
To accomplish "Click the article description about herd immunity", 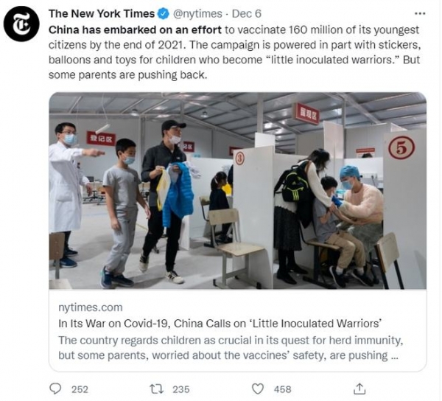I will [x=231, y=348].
